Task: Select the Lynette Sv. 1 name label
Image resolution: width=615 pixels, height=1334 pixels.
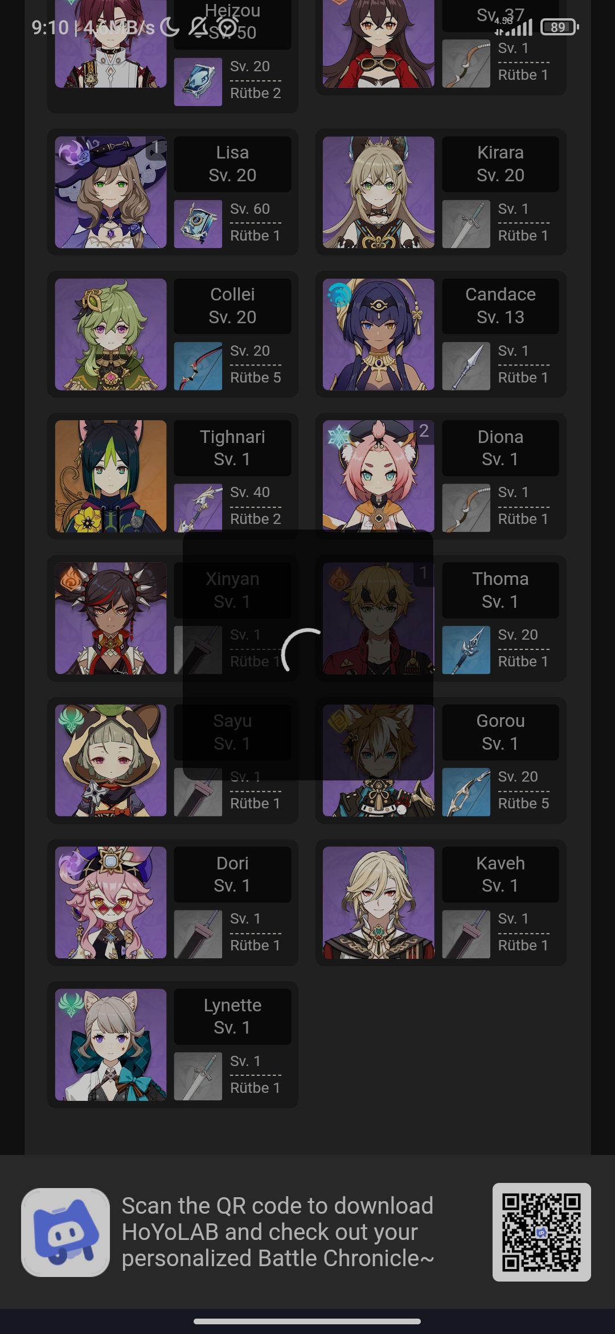Action: tap(232, 1016)
